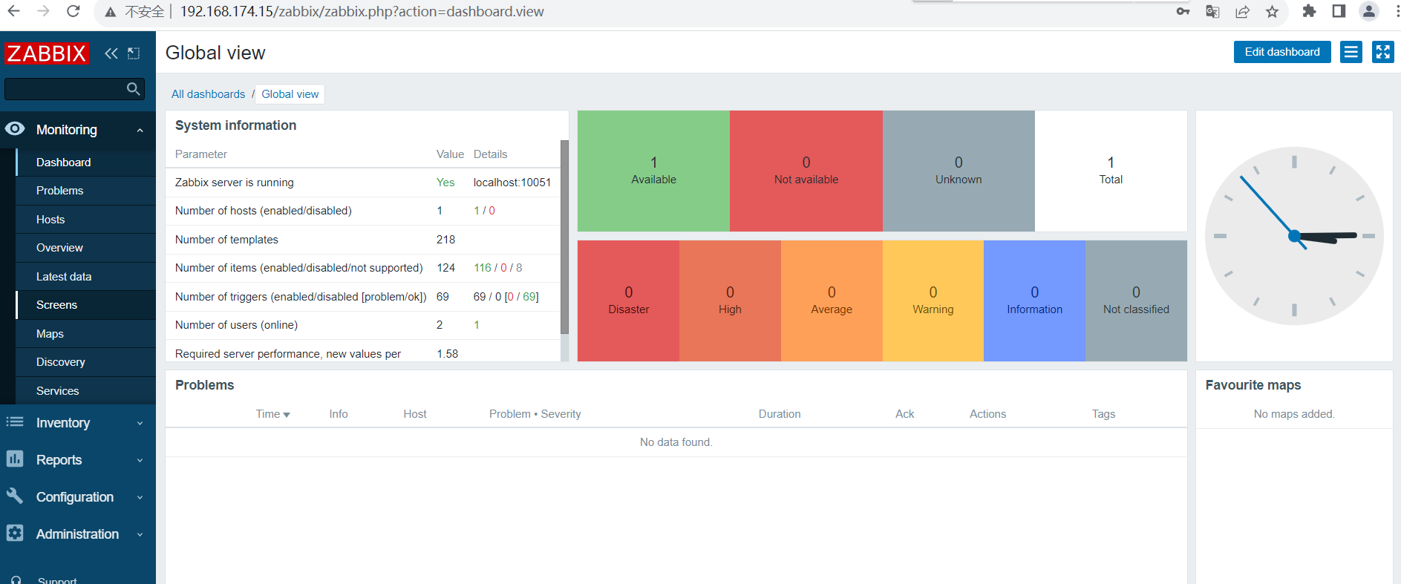Open Problems in Monitoring menu
The width and height of the screenshot is (1401, 584).
click(86, 191)
